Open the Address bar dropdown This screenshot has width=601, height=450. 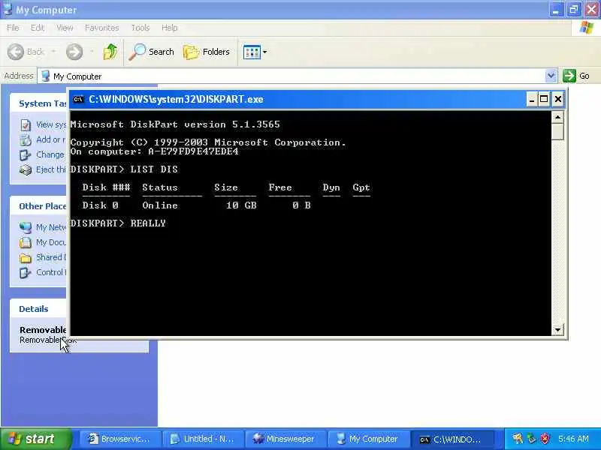(x=551, y=76)
